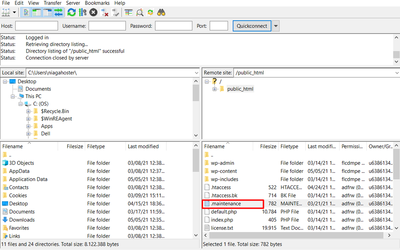Toggle the message log display
This screenshot has width=400, height=250.
tap(25, 12)
